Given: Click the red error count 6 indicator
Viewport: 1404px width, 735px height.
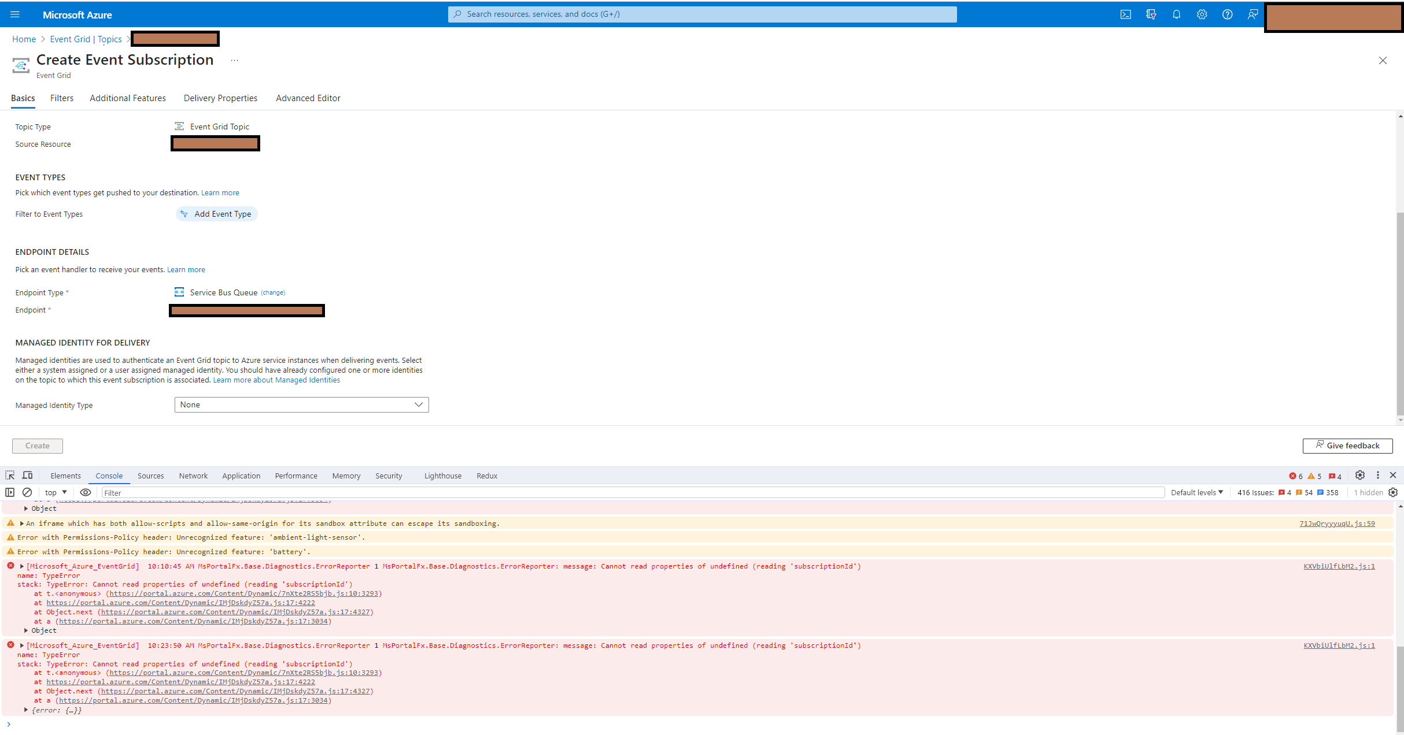Looking at the screenshot, I should point(1296,476).
